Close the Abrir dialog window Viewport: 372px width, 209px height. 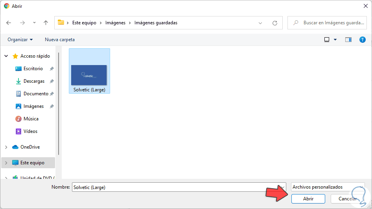click(366, 6)
